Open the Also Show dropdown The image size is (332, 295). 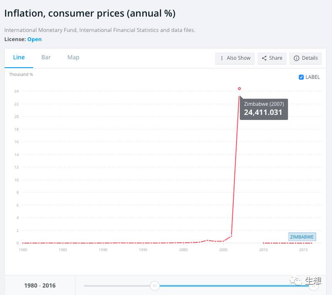click(235, 58)
